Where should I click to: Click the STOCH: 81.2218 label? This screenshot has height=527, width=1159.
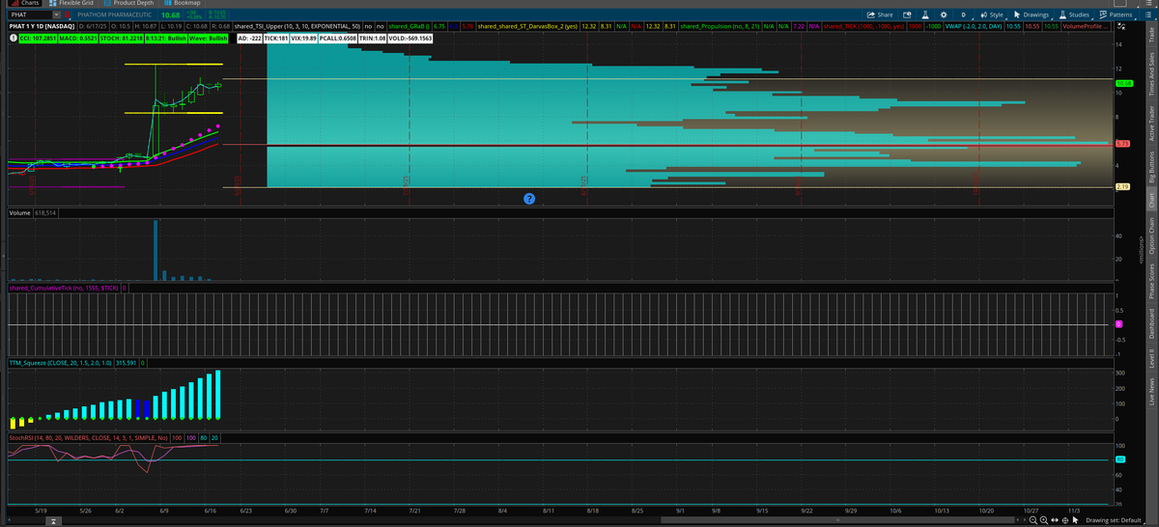click(121, 38)
